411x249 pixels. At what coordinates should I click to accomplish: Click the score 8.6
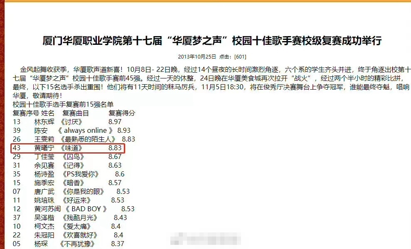click(x=120, y=174)
